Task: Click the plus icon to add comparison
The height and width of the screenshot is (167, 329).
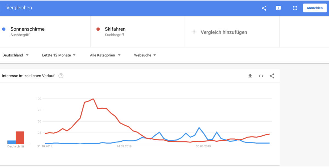Action: pos(194,32)
